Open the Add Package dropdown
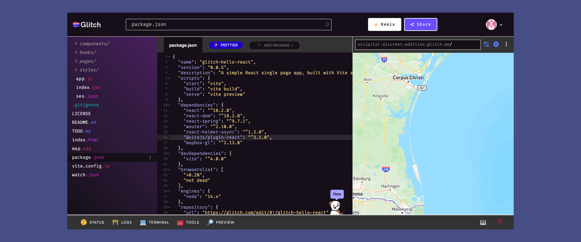 click(x=275, y=45)
